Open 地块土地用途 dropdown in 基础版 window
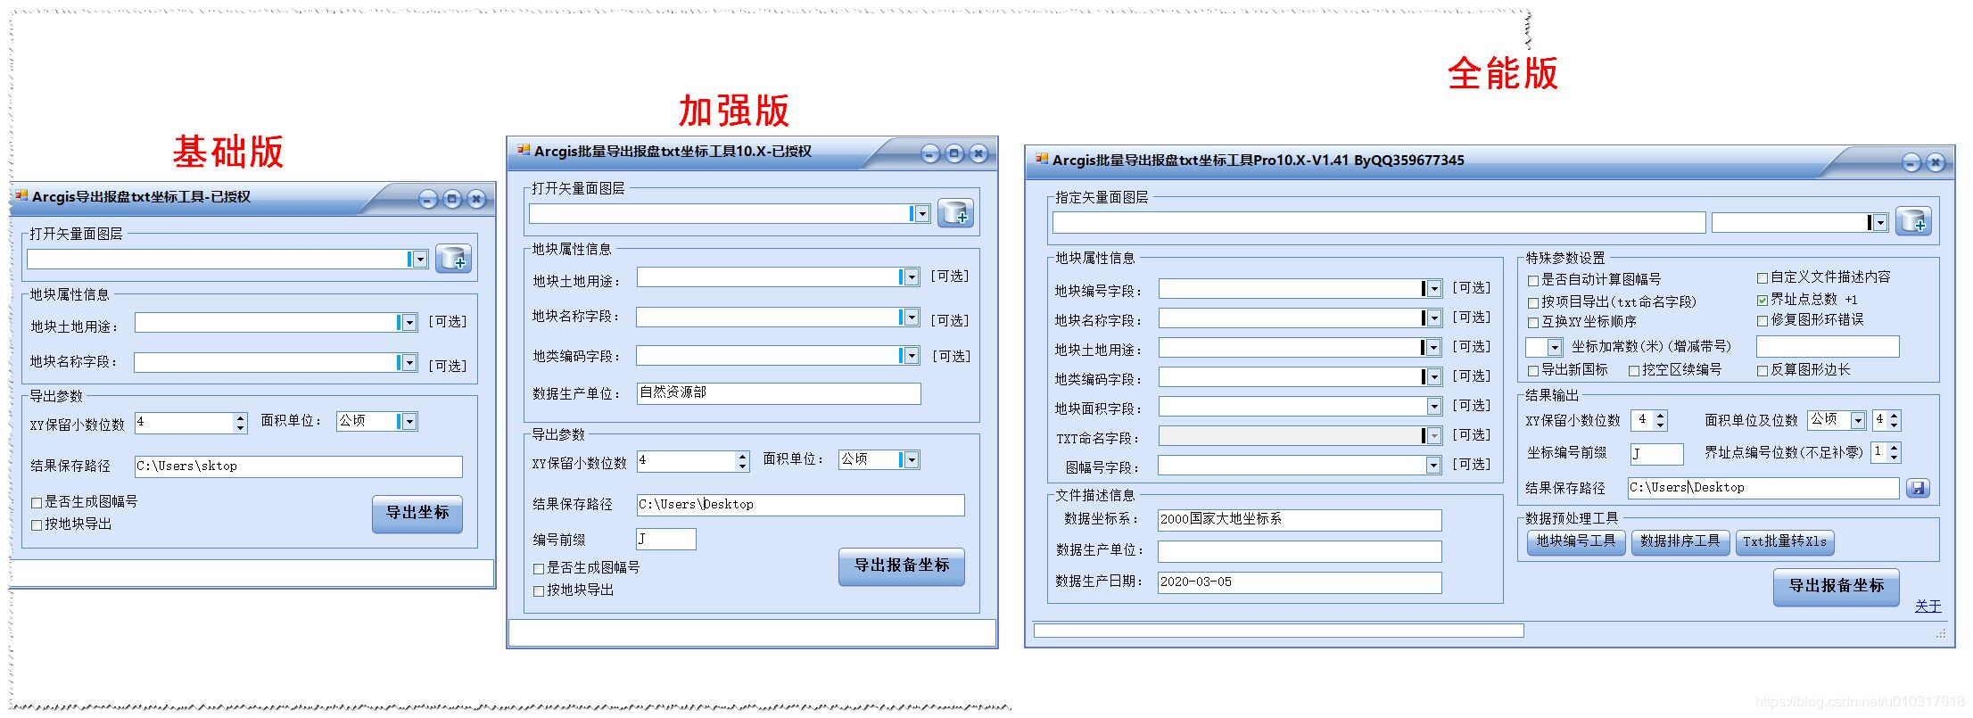The image size is (1973, 718). (x=409, y=323)
